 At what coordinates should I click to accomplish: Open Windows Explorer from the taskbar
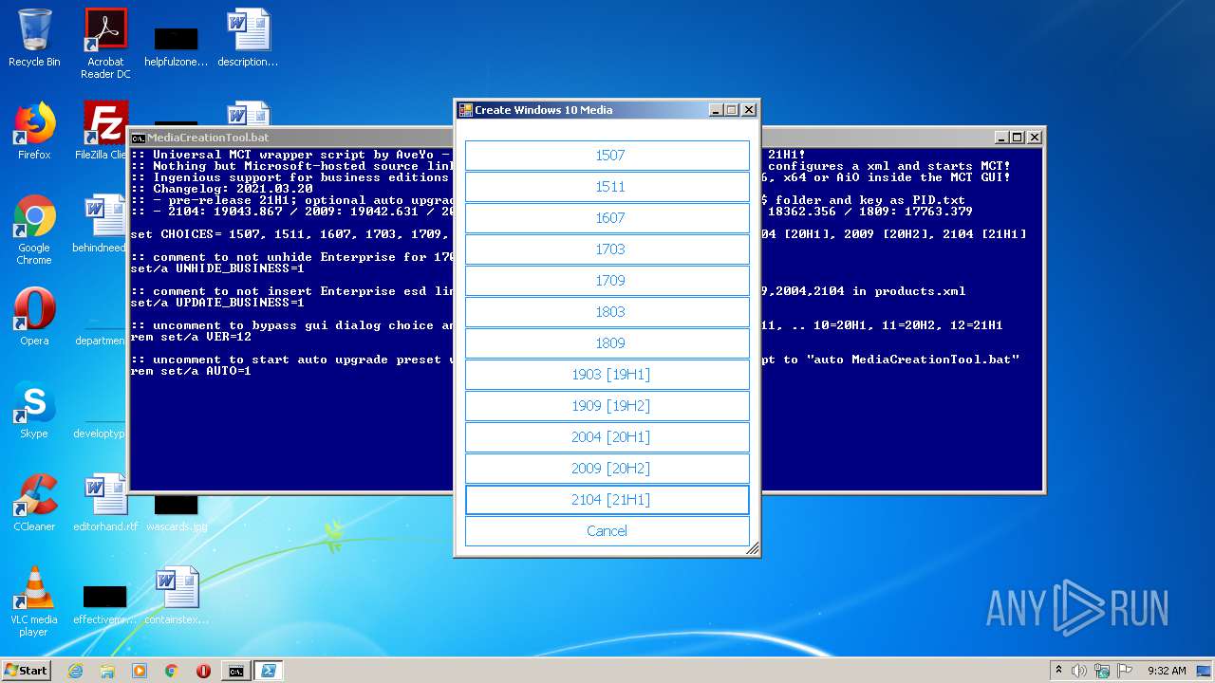pyautogui.click(x=107, y=671)
